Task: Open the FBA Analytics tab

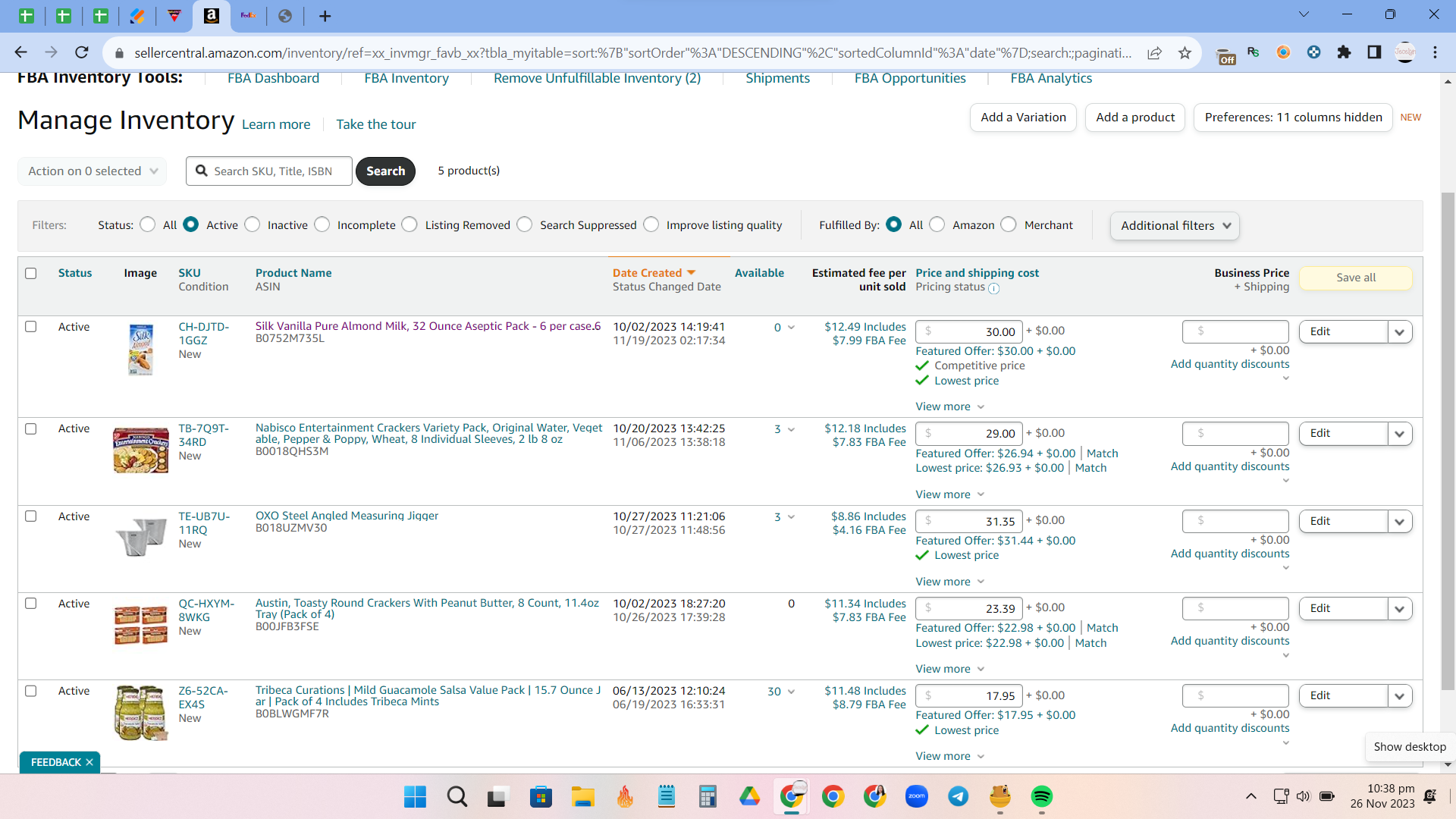Action: (x=1051, y=78)
